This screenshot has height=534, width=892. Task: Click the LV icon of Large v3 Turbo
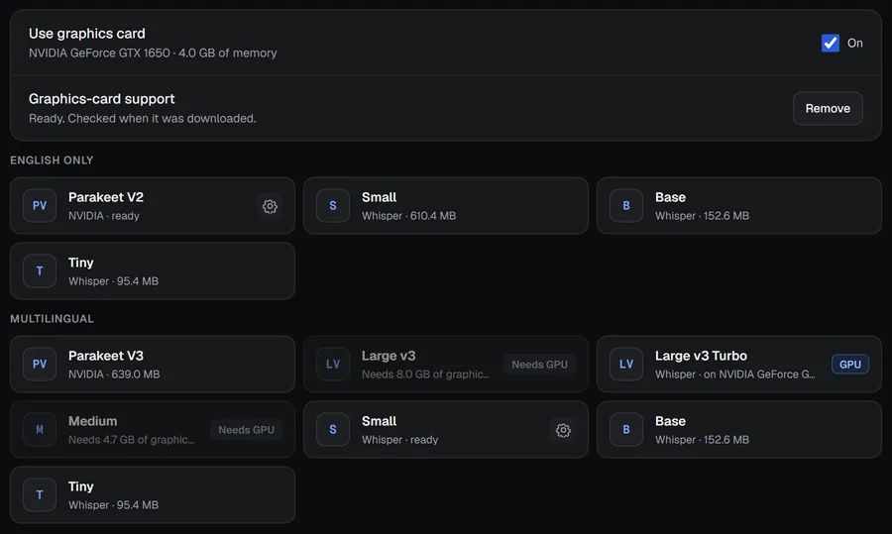click(x=626, y=364)
